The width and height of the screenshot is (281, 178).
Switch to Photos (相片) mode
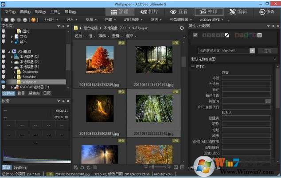[x=149, y=12]
